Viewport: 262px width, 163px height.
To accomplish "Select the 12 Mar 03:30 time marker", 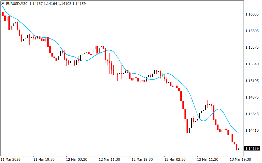I will click(77, 159).
